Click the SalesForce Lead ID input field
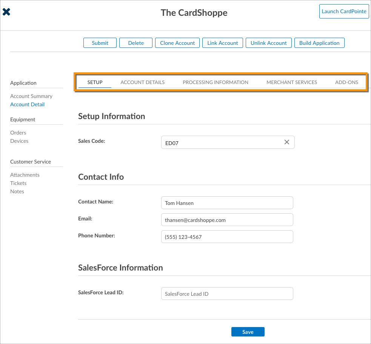Screen dimensions: 371x344 [227, 294]
